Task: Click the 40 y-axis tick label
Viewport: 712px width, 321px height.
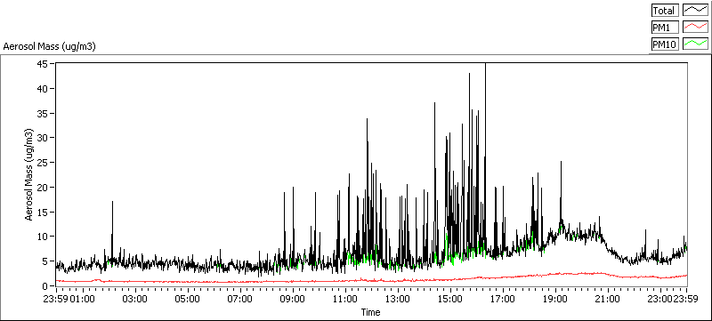Action: click(x=43, y=88)
